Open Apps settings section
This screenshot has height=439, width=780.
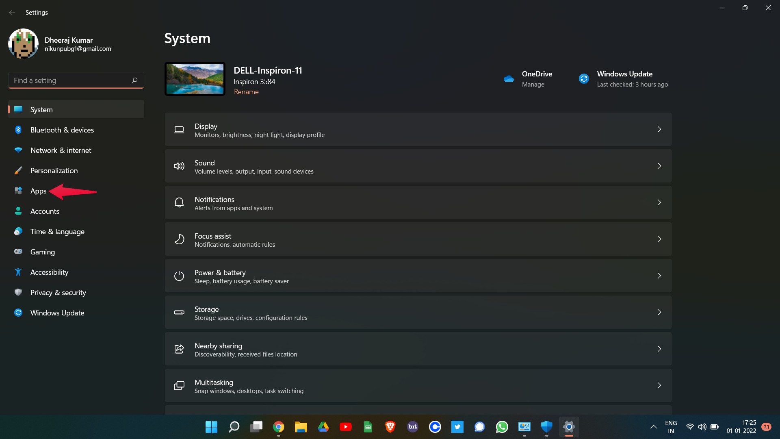point(76,191)
